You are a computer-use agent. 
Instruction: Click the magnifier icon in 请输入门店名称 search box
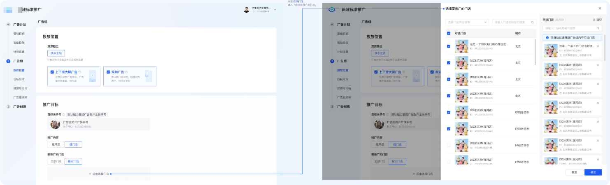click(x=533, y=22)
